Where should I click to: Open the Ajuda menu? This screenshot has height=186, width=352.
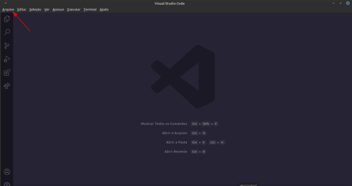click(104, 10)
